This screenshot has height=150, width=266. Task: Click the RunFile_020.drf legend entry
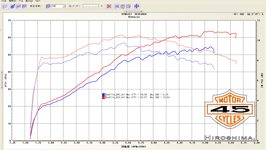(x=114, y=98)
